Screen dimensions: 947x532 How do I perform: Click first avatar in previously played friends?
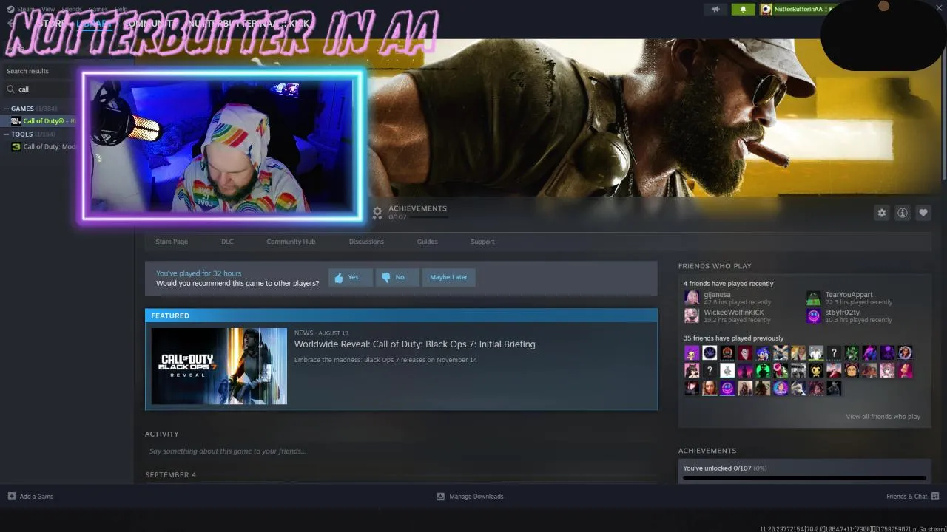pos(692,352)
